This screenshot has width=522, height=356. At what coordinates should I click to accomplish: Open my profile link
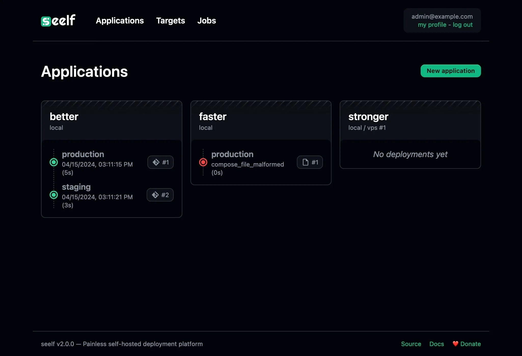432,25
